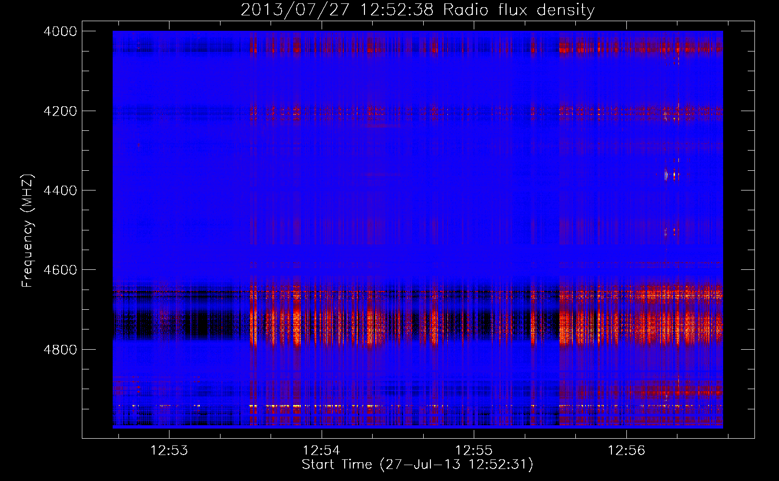779x481 pixels.
Task: Click the 4600 frequency tick label
Action: (60, 270)
